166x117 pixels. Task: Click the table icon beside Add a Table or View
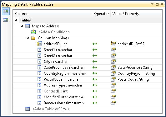(28, 109)
